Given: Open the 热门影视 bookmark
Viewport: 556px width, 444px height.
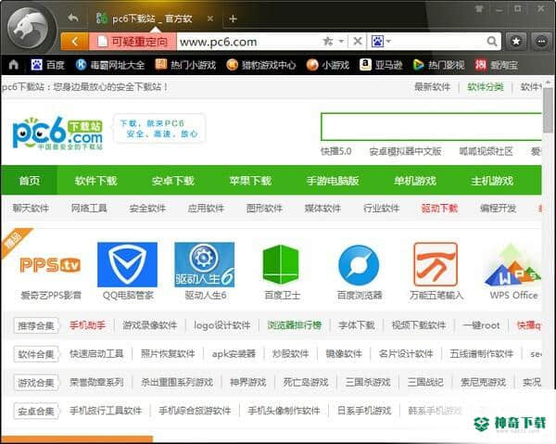Looking at the screenshot, I should coord(439,65).
